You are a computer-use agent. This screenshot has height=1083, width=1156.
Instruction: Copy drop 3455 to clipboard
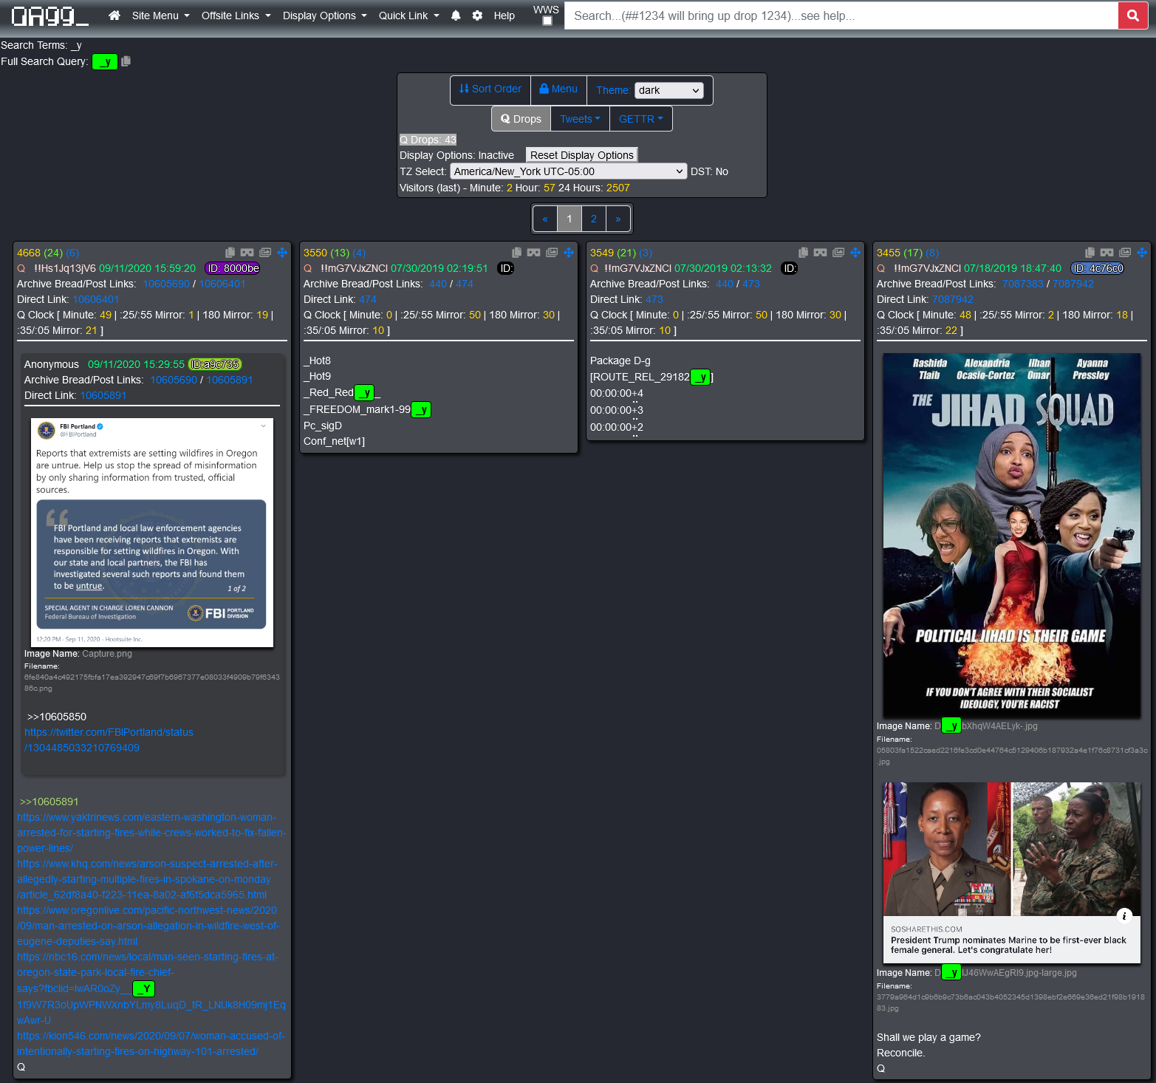click(x=1090, y=253)
